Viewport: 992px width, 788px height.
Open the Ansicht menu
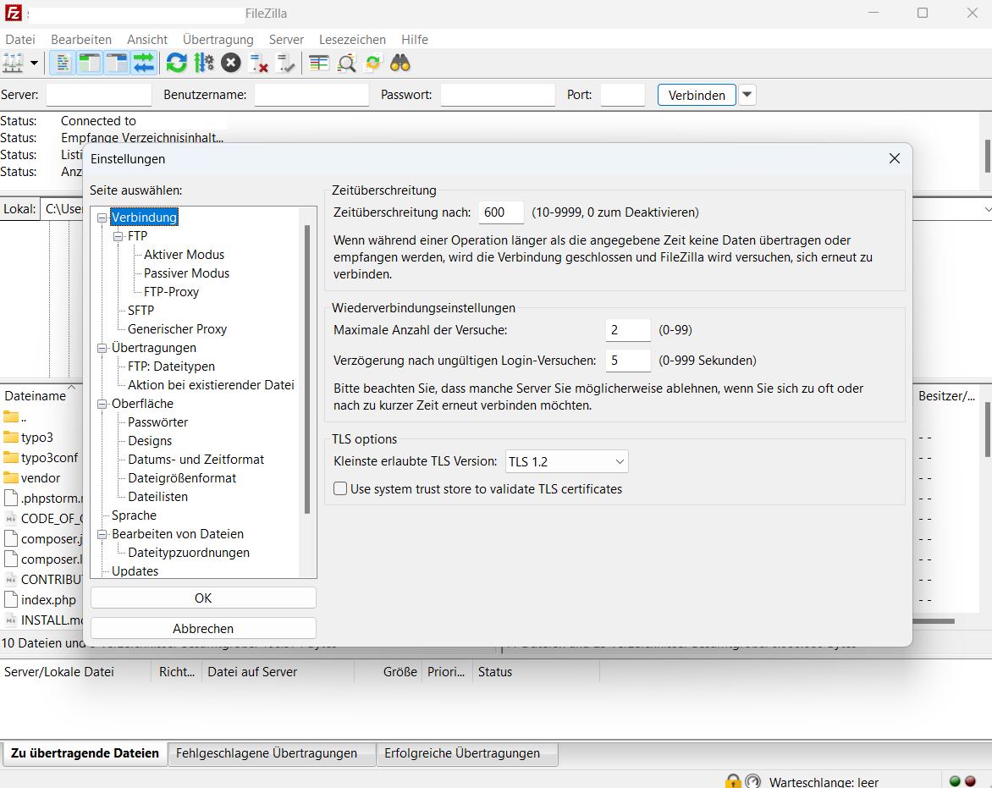(x=147, y=39)
